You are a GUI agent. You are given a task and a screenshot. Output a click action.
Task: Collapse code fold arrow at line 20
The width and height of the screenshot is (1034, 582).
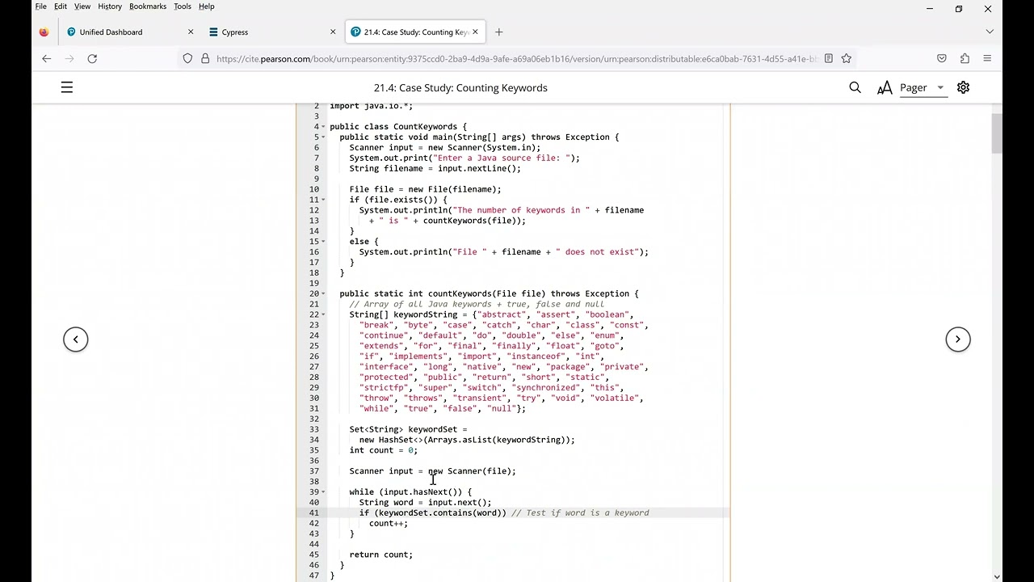(x=323, y=294)
